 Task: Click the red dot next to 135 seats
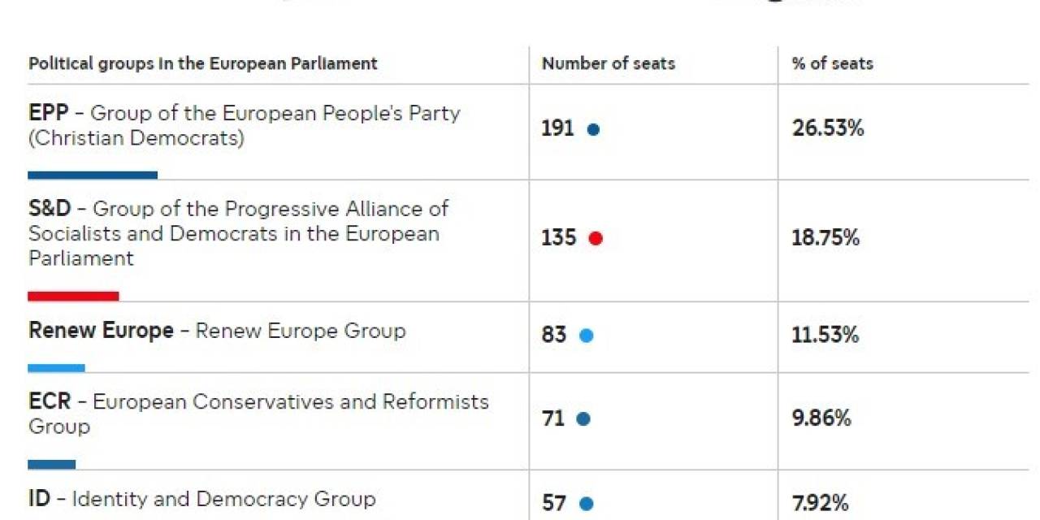[596, 239]
